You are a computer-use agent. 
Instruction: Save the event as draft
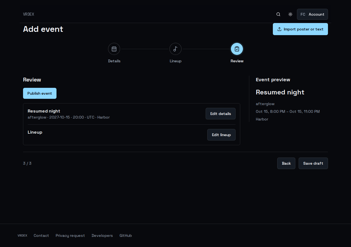[313, 163]
